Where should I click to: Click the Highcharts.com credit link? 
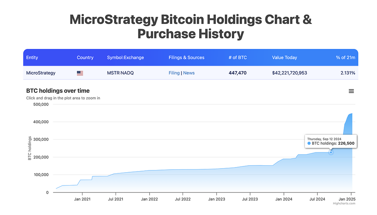(x=344, y=203)
